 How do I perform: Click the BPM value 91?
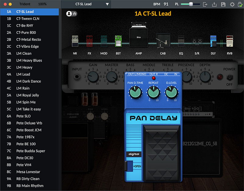(x=166, y=4)
